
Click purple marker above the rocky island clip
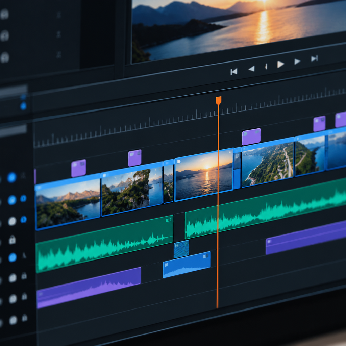134,158
